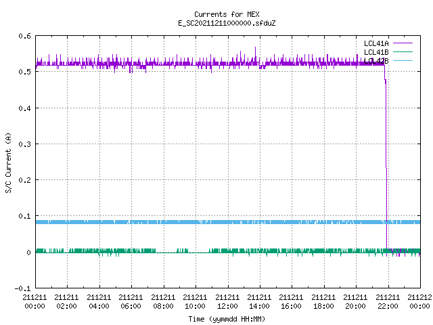Click the 0.6 y-axis tick label

coord(24,36)
